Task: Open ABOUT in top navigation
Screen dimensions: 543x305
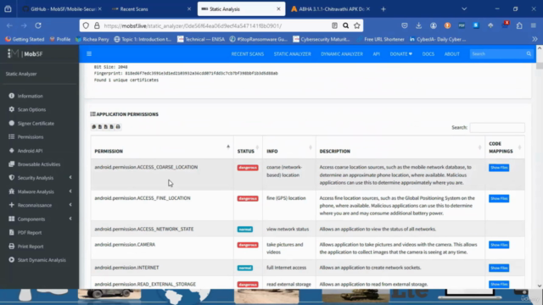Action: (452, 54)
